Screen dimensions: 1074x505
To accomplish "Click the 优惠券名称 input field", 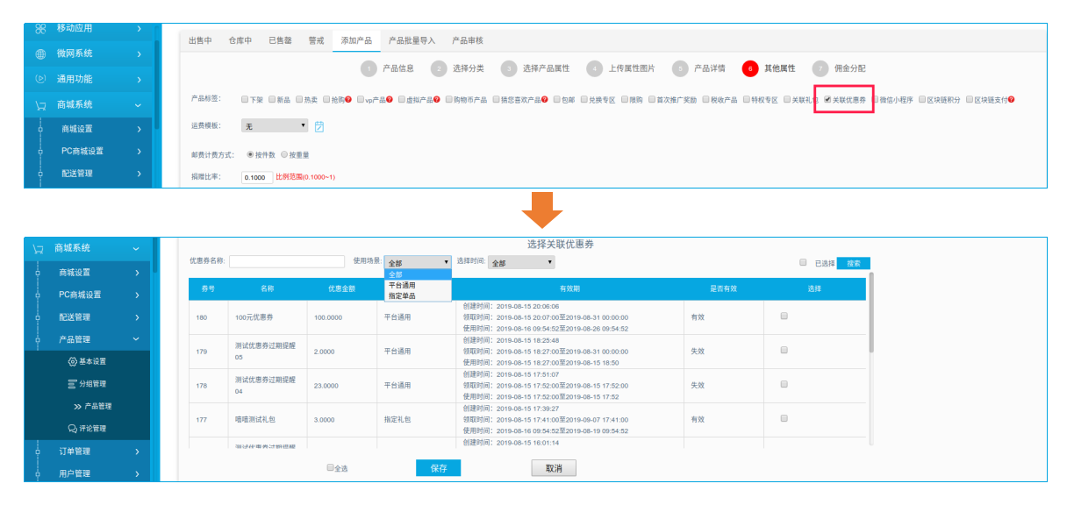I will coord(287,261).
